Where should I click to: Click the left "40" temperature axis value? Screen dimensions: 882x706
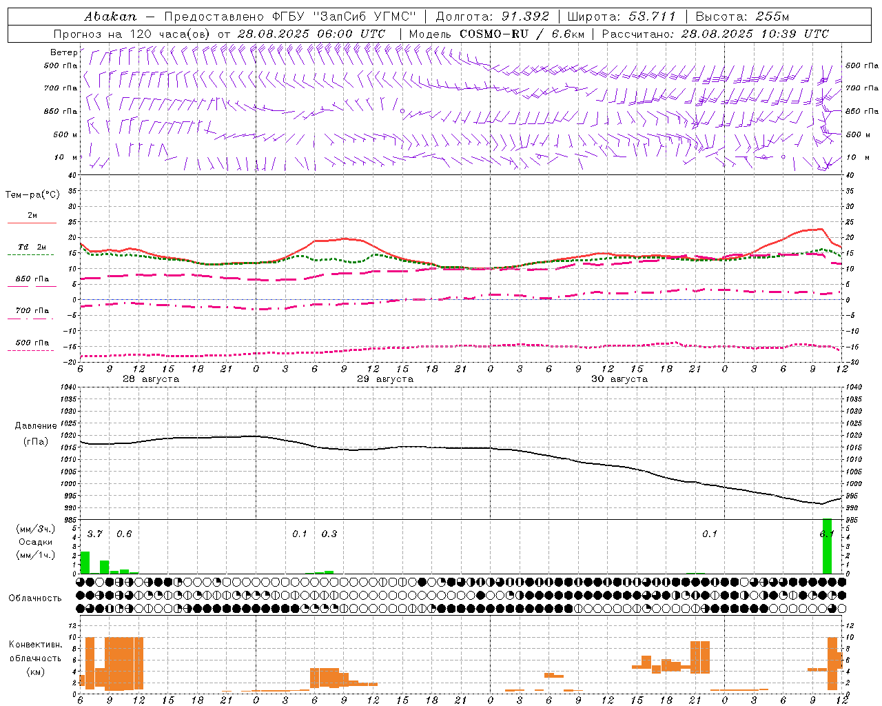pyautogui.click(x=73, y=175)
